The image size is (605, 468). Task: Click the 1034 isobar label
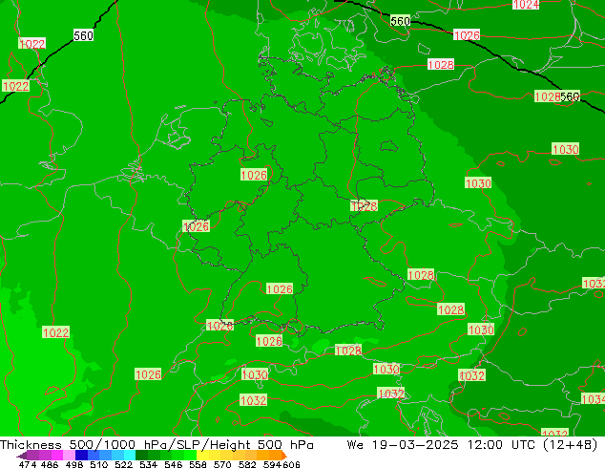(x=593, y=398)
